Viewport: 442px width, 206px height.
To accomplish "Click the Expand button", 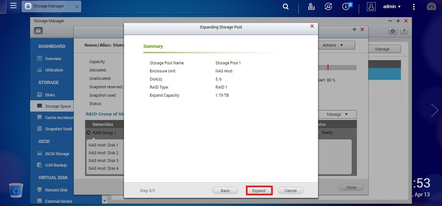I will pos(259,191).
